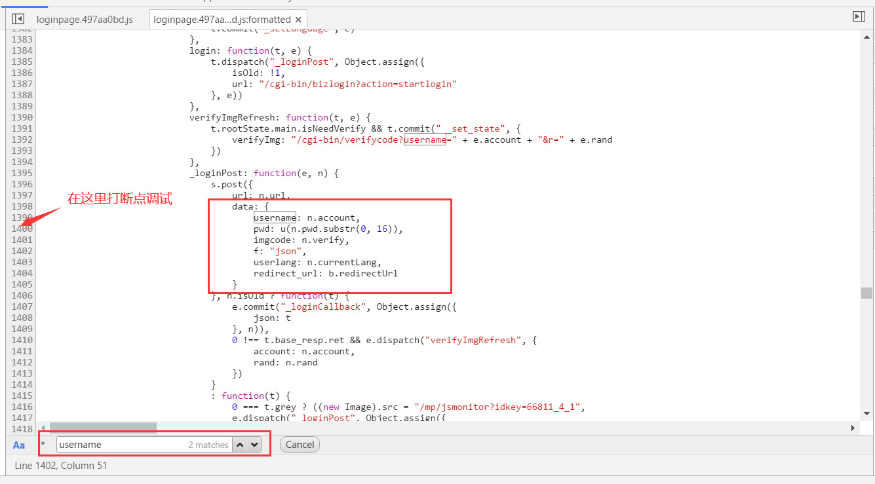Add a breakpoint at line number 1407
The image size is (875, 484).
(22, 307)
